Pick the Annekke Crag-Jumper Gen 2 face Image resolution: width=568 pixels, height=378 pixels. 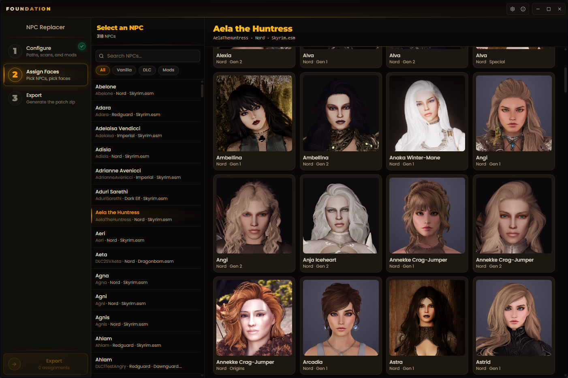point(514,223)
